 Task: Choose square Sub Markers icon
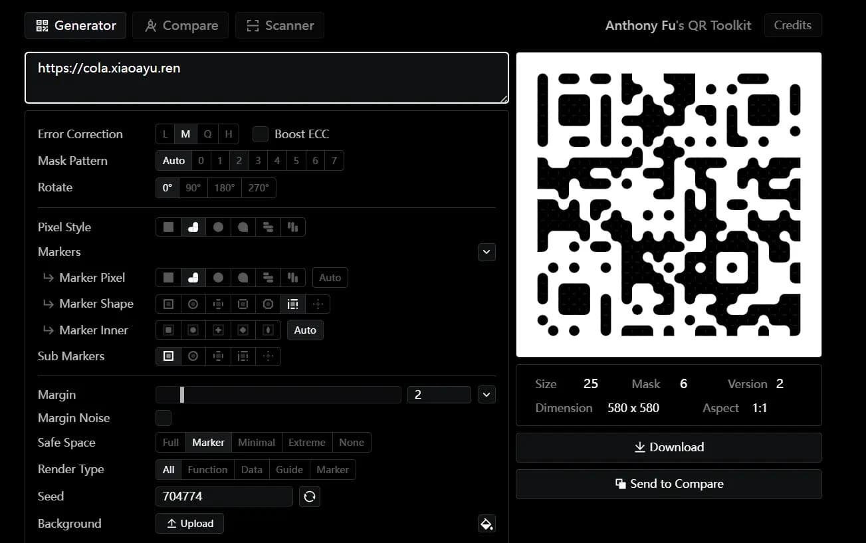coord(168,356)
